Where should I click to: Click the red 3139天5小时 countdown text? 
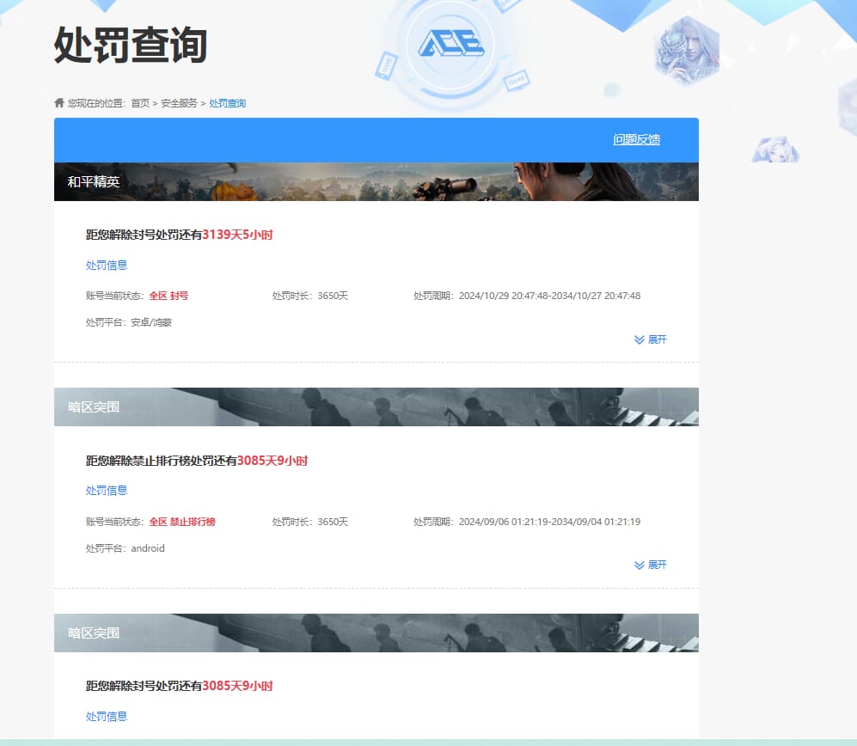tap(236, 234)
